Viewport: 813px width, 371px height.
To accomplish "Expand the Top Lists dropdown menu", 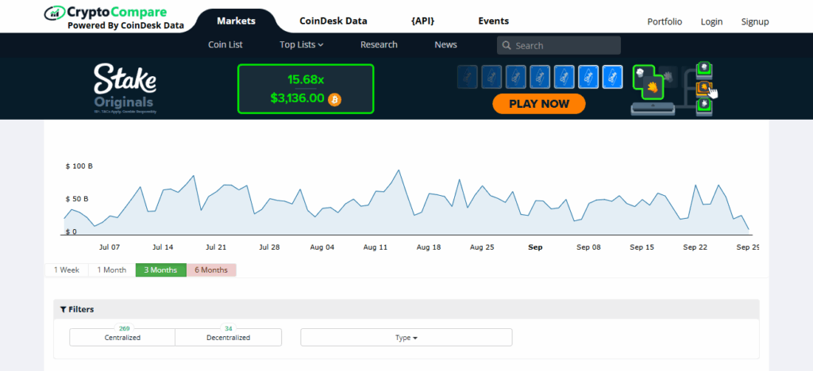I will (302, 44).
